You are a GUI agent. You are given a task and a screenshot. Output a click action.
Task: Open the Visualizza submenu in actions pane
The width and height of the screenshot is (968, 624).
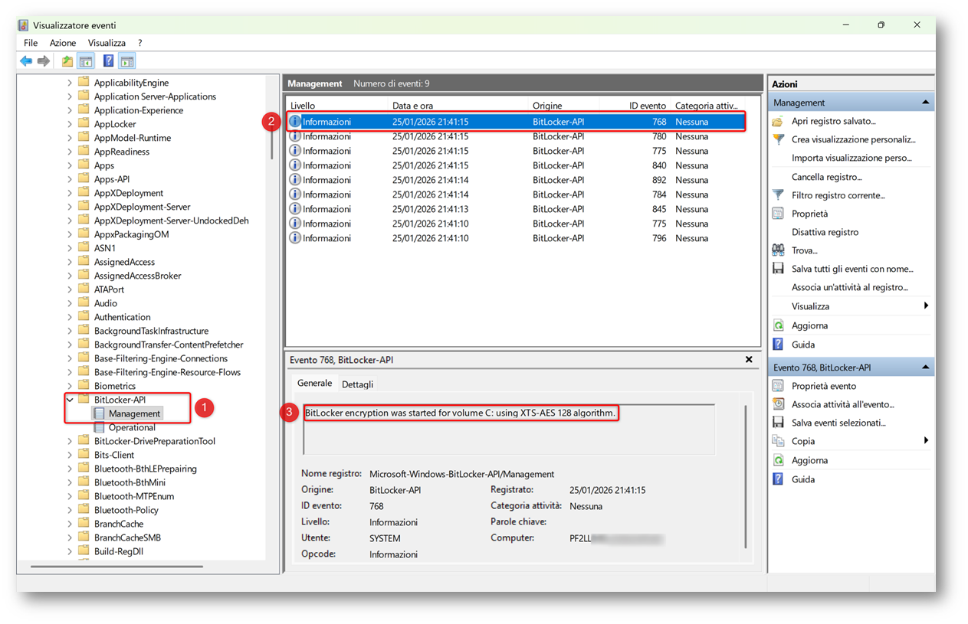(x=810, y=306)
